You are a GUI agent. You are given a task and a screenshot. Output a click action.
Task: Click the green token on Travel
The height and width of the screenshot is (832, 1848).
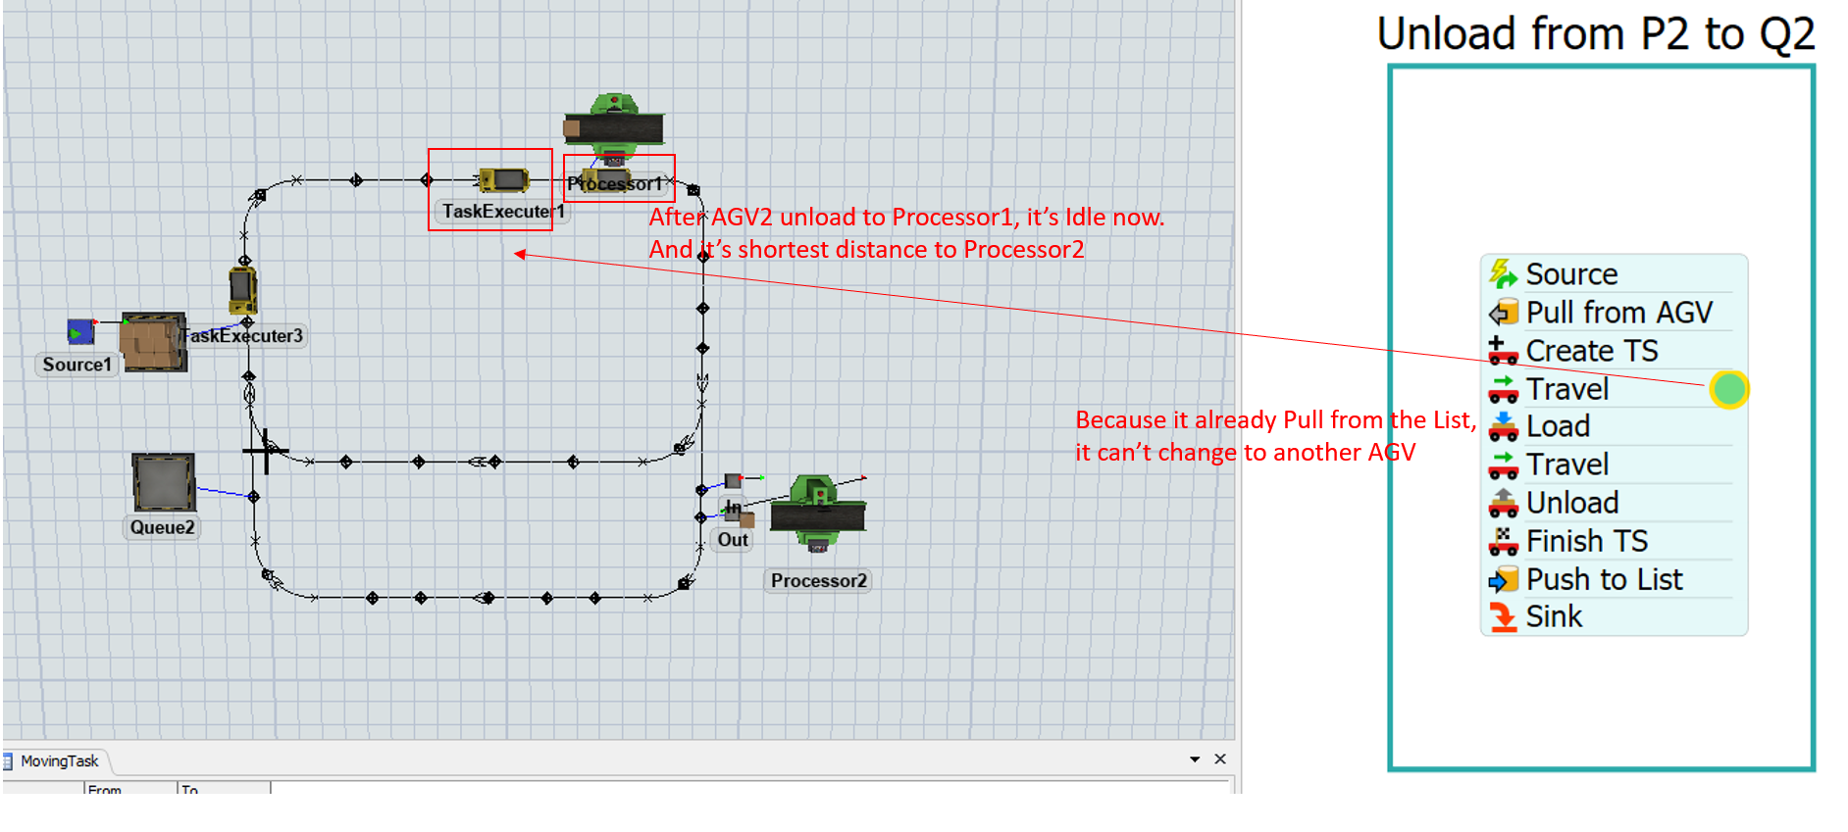1728,389
